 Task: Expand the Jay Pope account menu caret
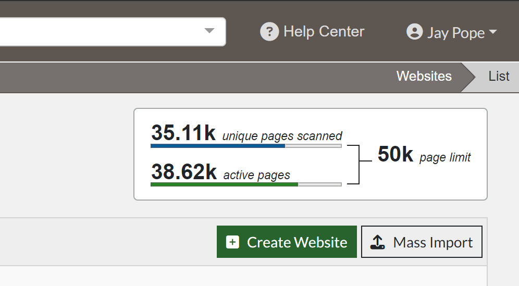(493, 32)
